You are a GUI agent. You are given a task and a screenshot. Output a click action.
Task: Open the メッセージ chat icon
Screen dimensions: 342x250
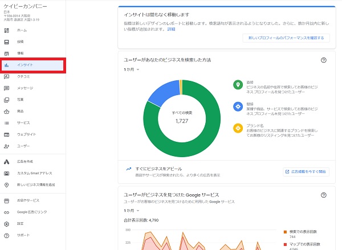click(x=6, y=88)
